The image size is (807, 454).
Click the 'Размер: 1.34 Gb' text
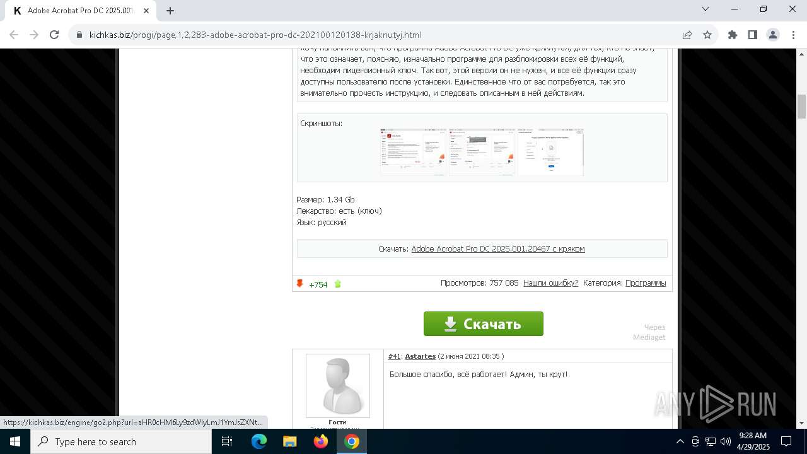tap(325, 200)
